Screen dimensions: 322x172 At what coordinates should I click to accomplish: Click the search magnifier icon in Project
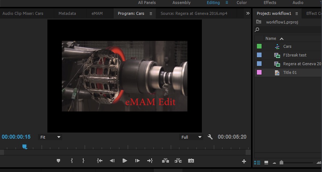257,30
